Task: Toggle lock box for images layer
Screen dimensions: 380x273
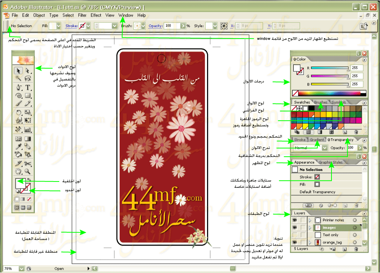Action: pyautogui.click(x=303, y=227)
